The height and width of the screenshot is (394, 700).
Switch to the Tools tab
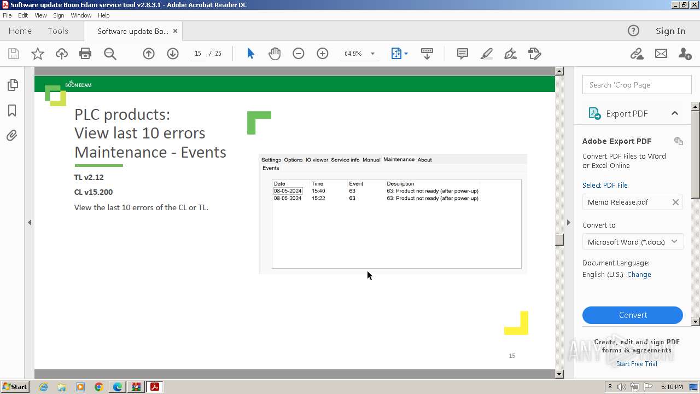(x=58, y=31)
